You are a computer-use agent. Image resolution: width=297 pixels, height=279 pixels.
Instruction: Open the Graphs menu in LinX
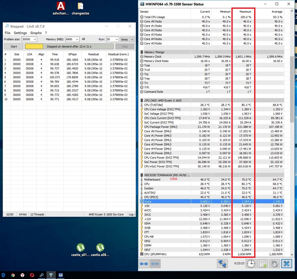click(36, 33)
